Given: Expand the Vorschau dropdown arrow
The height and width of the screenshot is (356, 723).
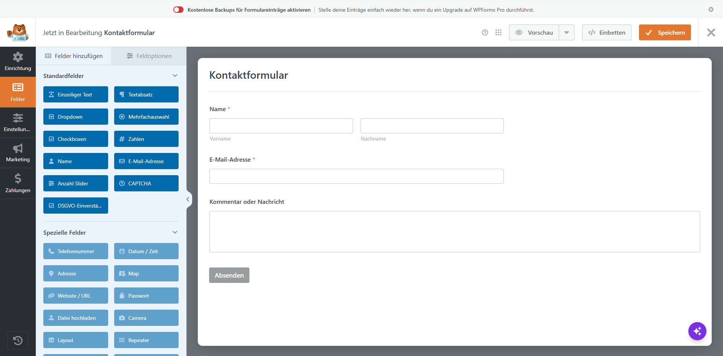Looking at the screenshot, I should pyautogui.click(x=567, y=32).
